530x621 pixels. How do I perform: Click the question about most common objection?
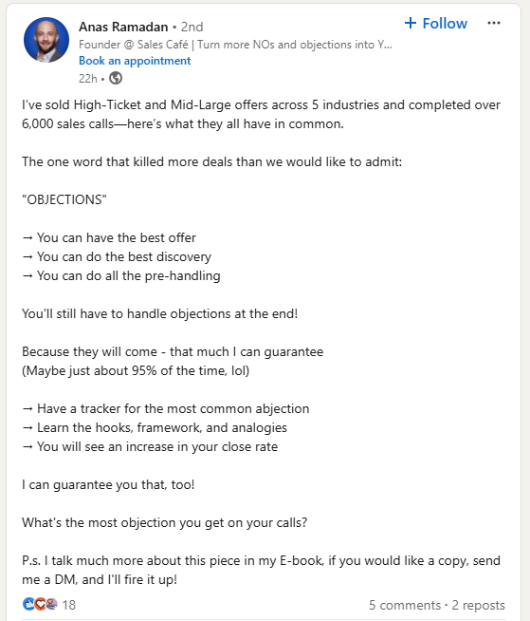coord(165,523)
